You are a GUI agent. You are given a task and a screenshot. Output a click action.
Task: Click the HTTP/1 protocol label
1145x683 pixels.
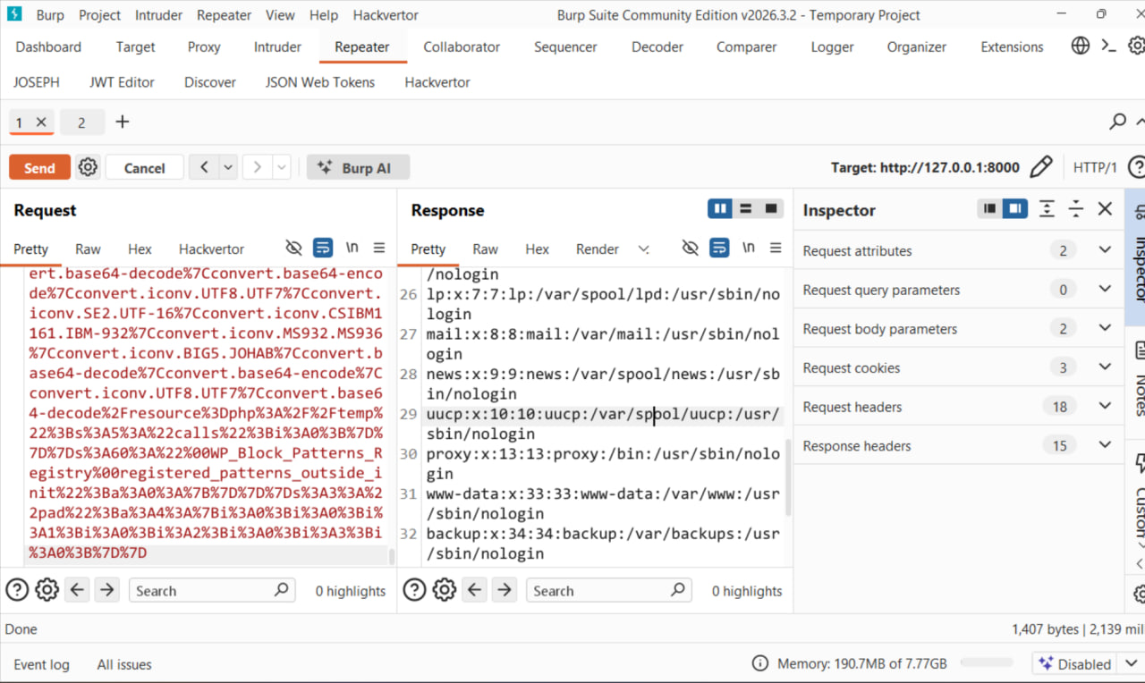pos(1095,167)
